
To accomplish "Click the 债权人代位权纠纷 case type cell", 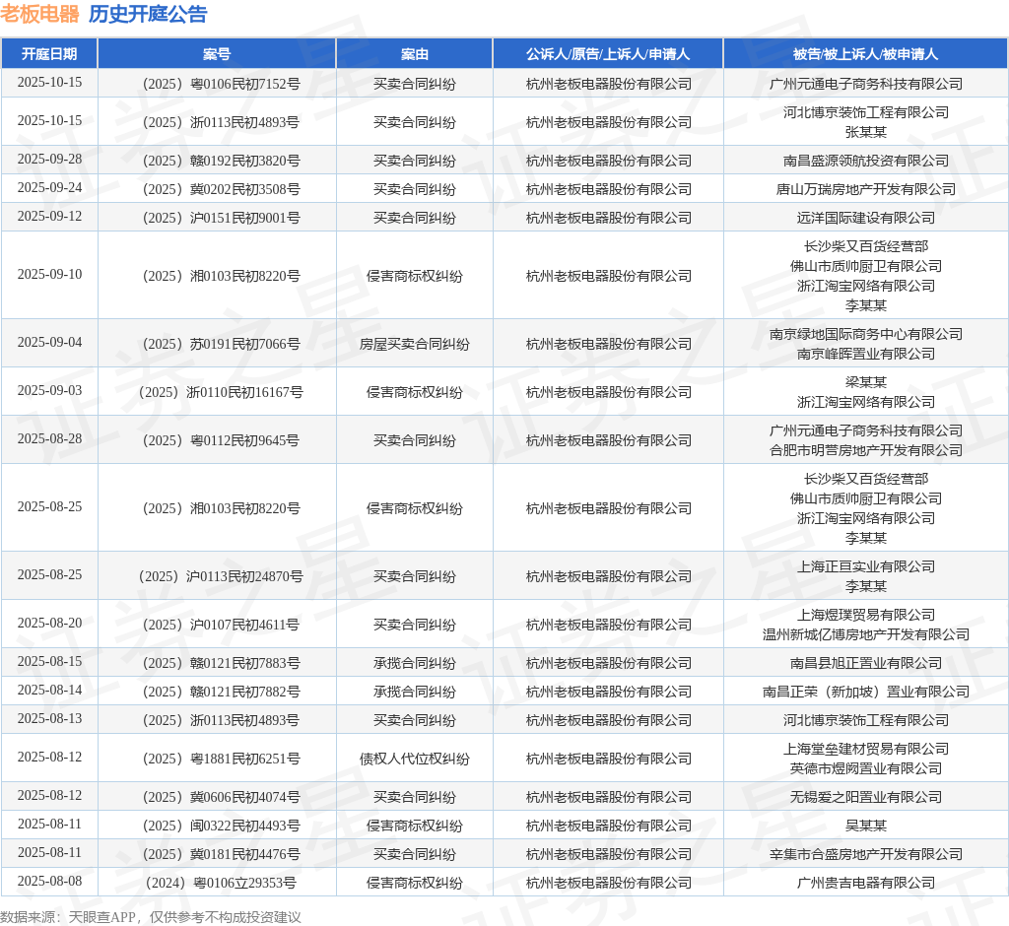I will point(415,759).
